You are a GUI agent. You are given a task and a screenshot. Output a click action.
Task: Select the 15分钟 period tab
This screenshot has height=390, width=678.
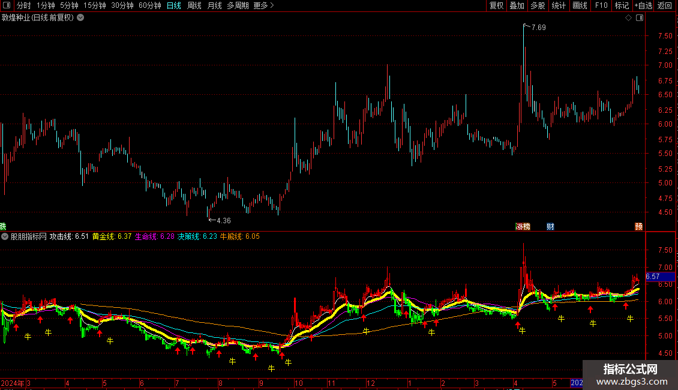click(x=95, y=5)
